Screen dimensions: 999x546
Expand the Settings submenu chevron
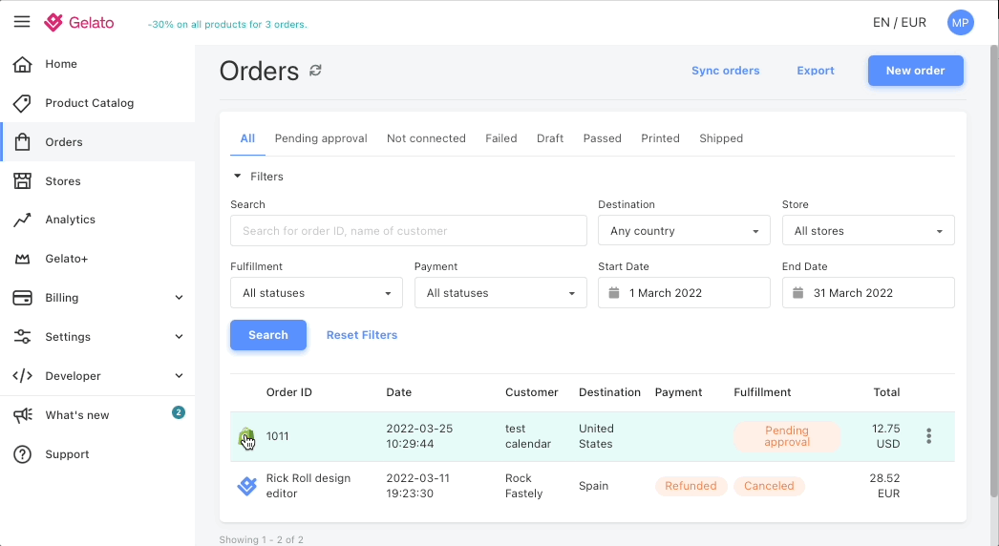click(179, 336)
